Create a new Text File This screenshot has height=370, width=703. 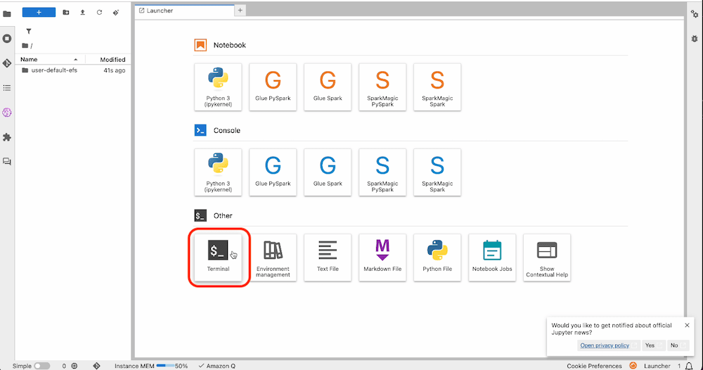coord(328,257)
